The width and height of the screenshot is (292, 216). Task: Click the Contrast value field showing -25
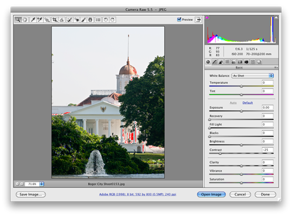coord(267,150)
